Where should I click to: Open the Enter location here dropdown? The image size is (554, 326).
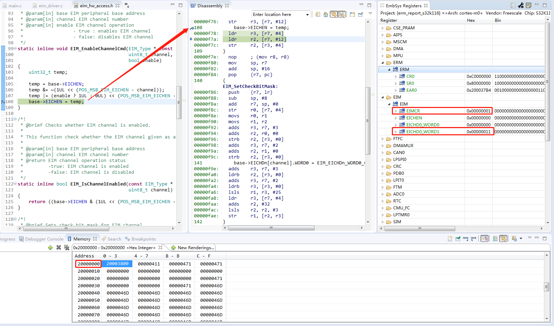[307, 15]
